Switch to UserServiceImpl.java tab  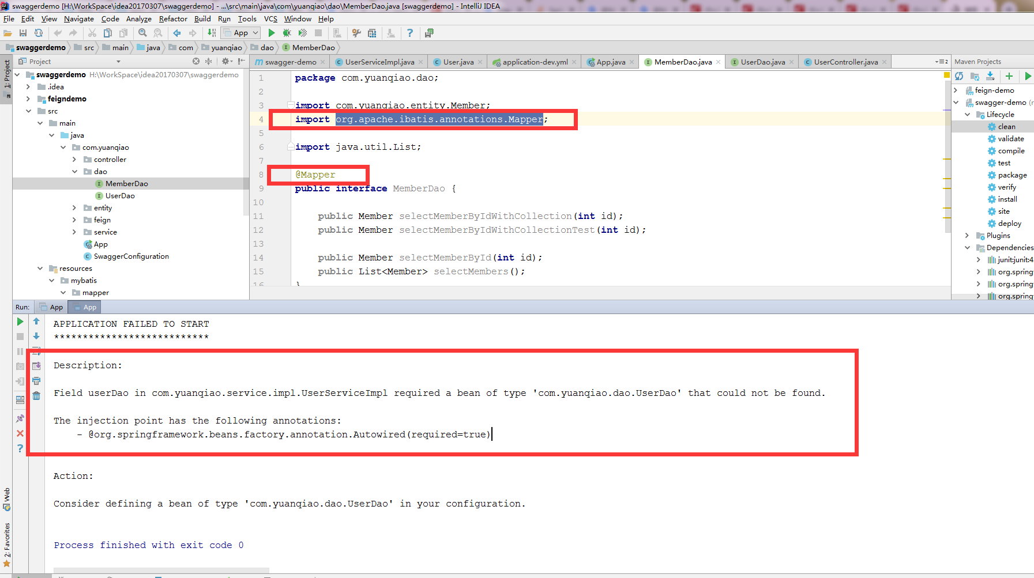(x=379, y=62)
